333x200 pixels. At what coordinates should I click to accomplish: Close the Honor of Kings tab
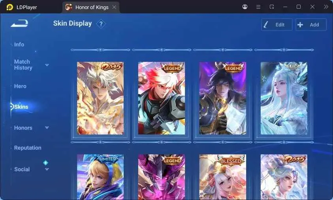pos(114,7)
